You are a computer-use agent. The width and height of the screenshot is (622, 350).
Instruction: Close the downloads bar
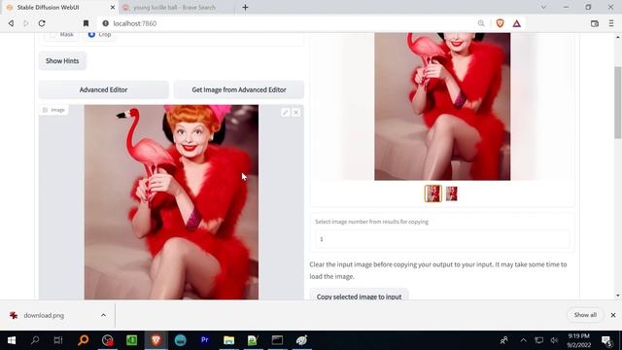click(613, 315)
